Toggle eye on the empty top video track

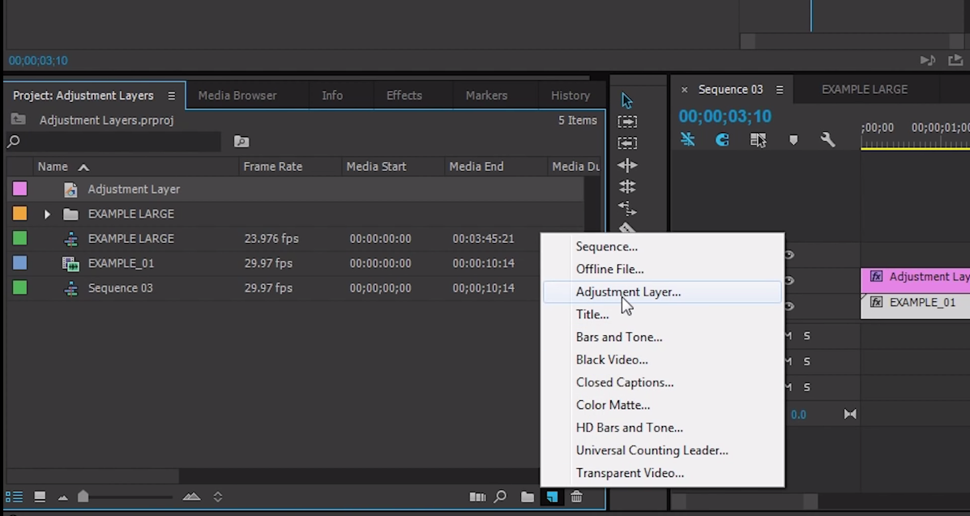tap(789, 255)
